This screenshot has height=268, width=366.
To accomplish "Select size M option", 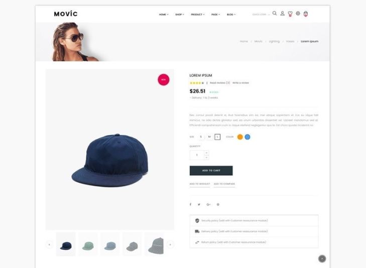I will (x=209, y=137).
